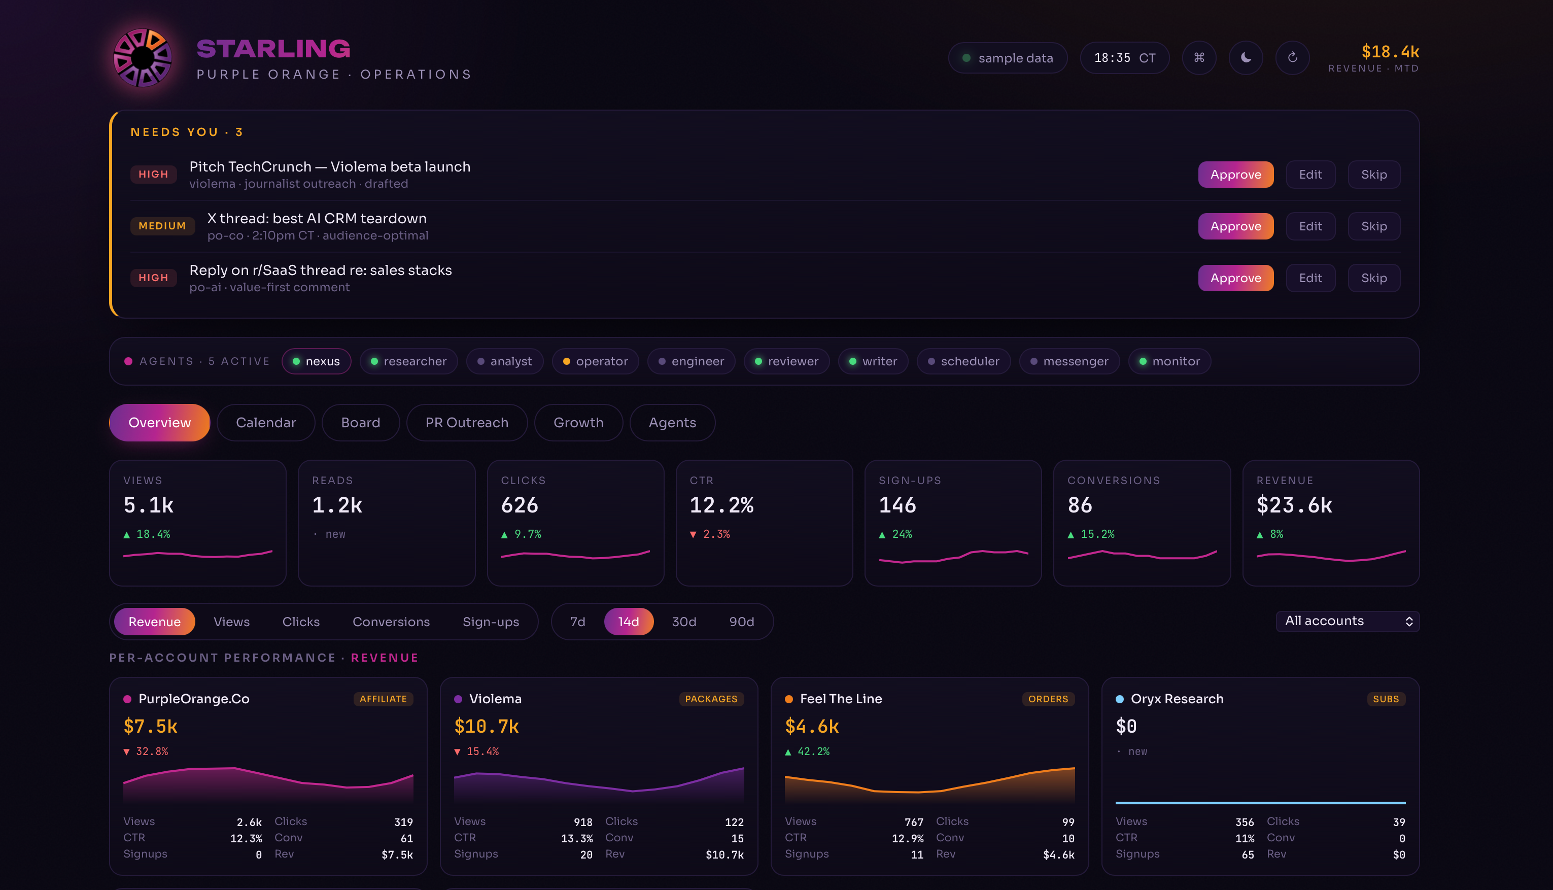Click the AFFILIATE badge on PurpleOrange.Co

[383, 699]
